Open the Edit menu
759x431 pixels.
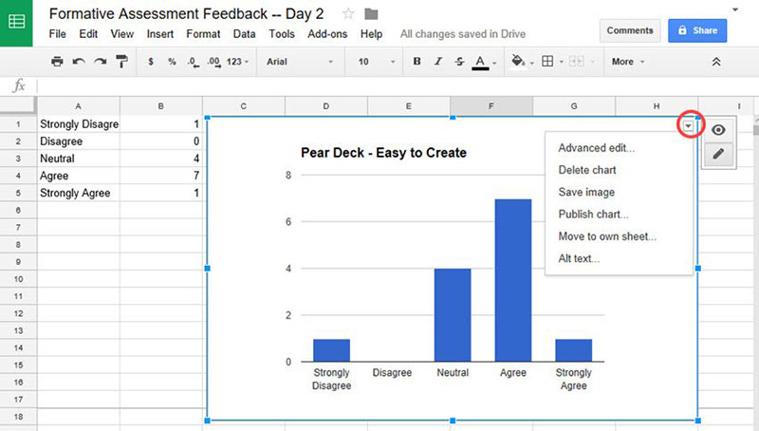(88, 34)
